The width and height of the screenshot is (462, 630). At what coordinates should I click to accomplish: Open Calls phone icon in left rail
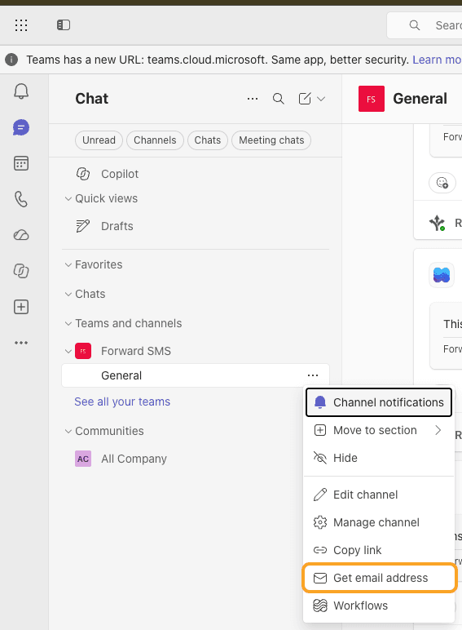tap(21, 199)
